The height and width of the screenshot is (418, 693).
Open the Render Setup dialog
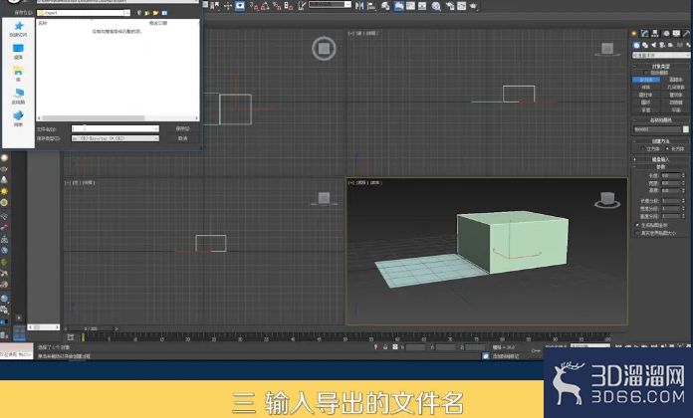click(x=450, y=6)
